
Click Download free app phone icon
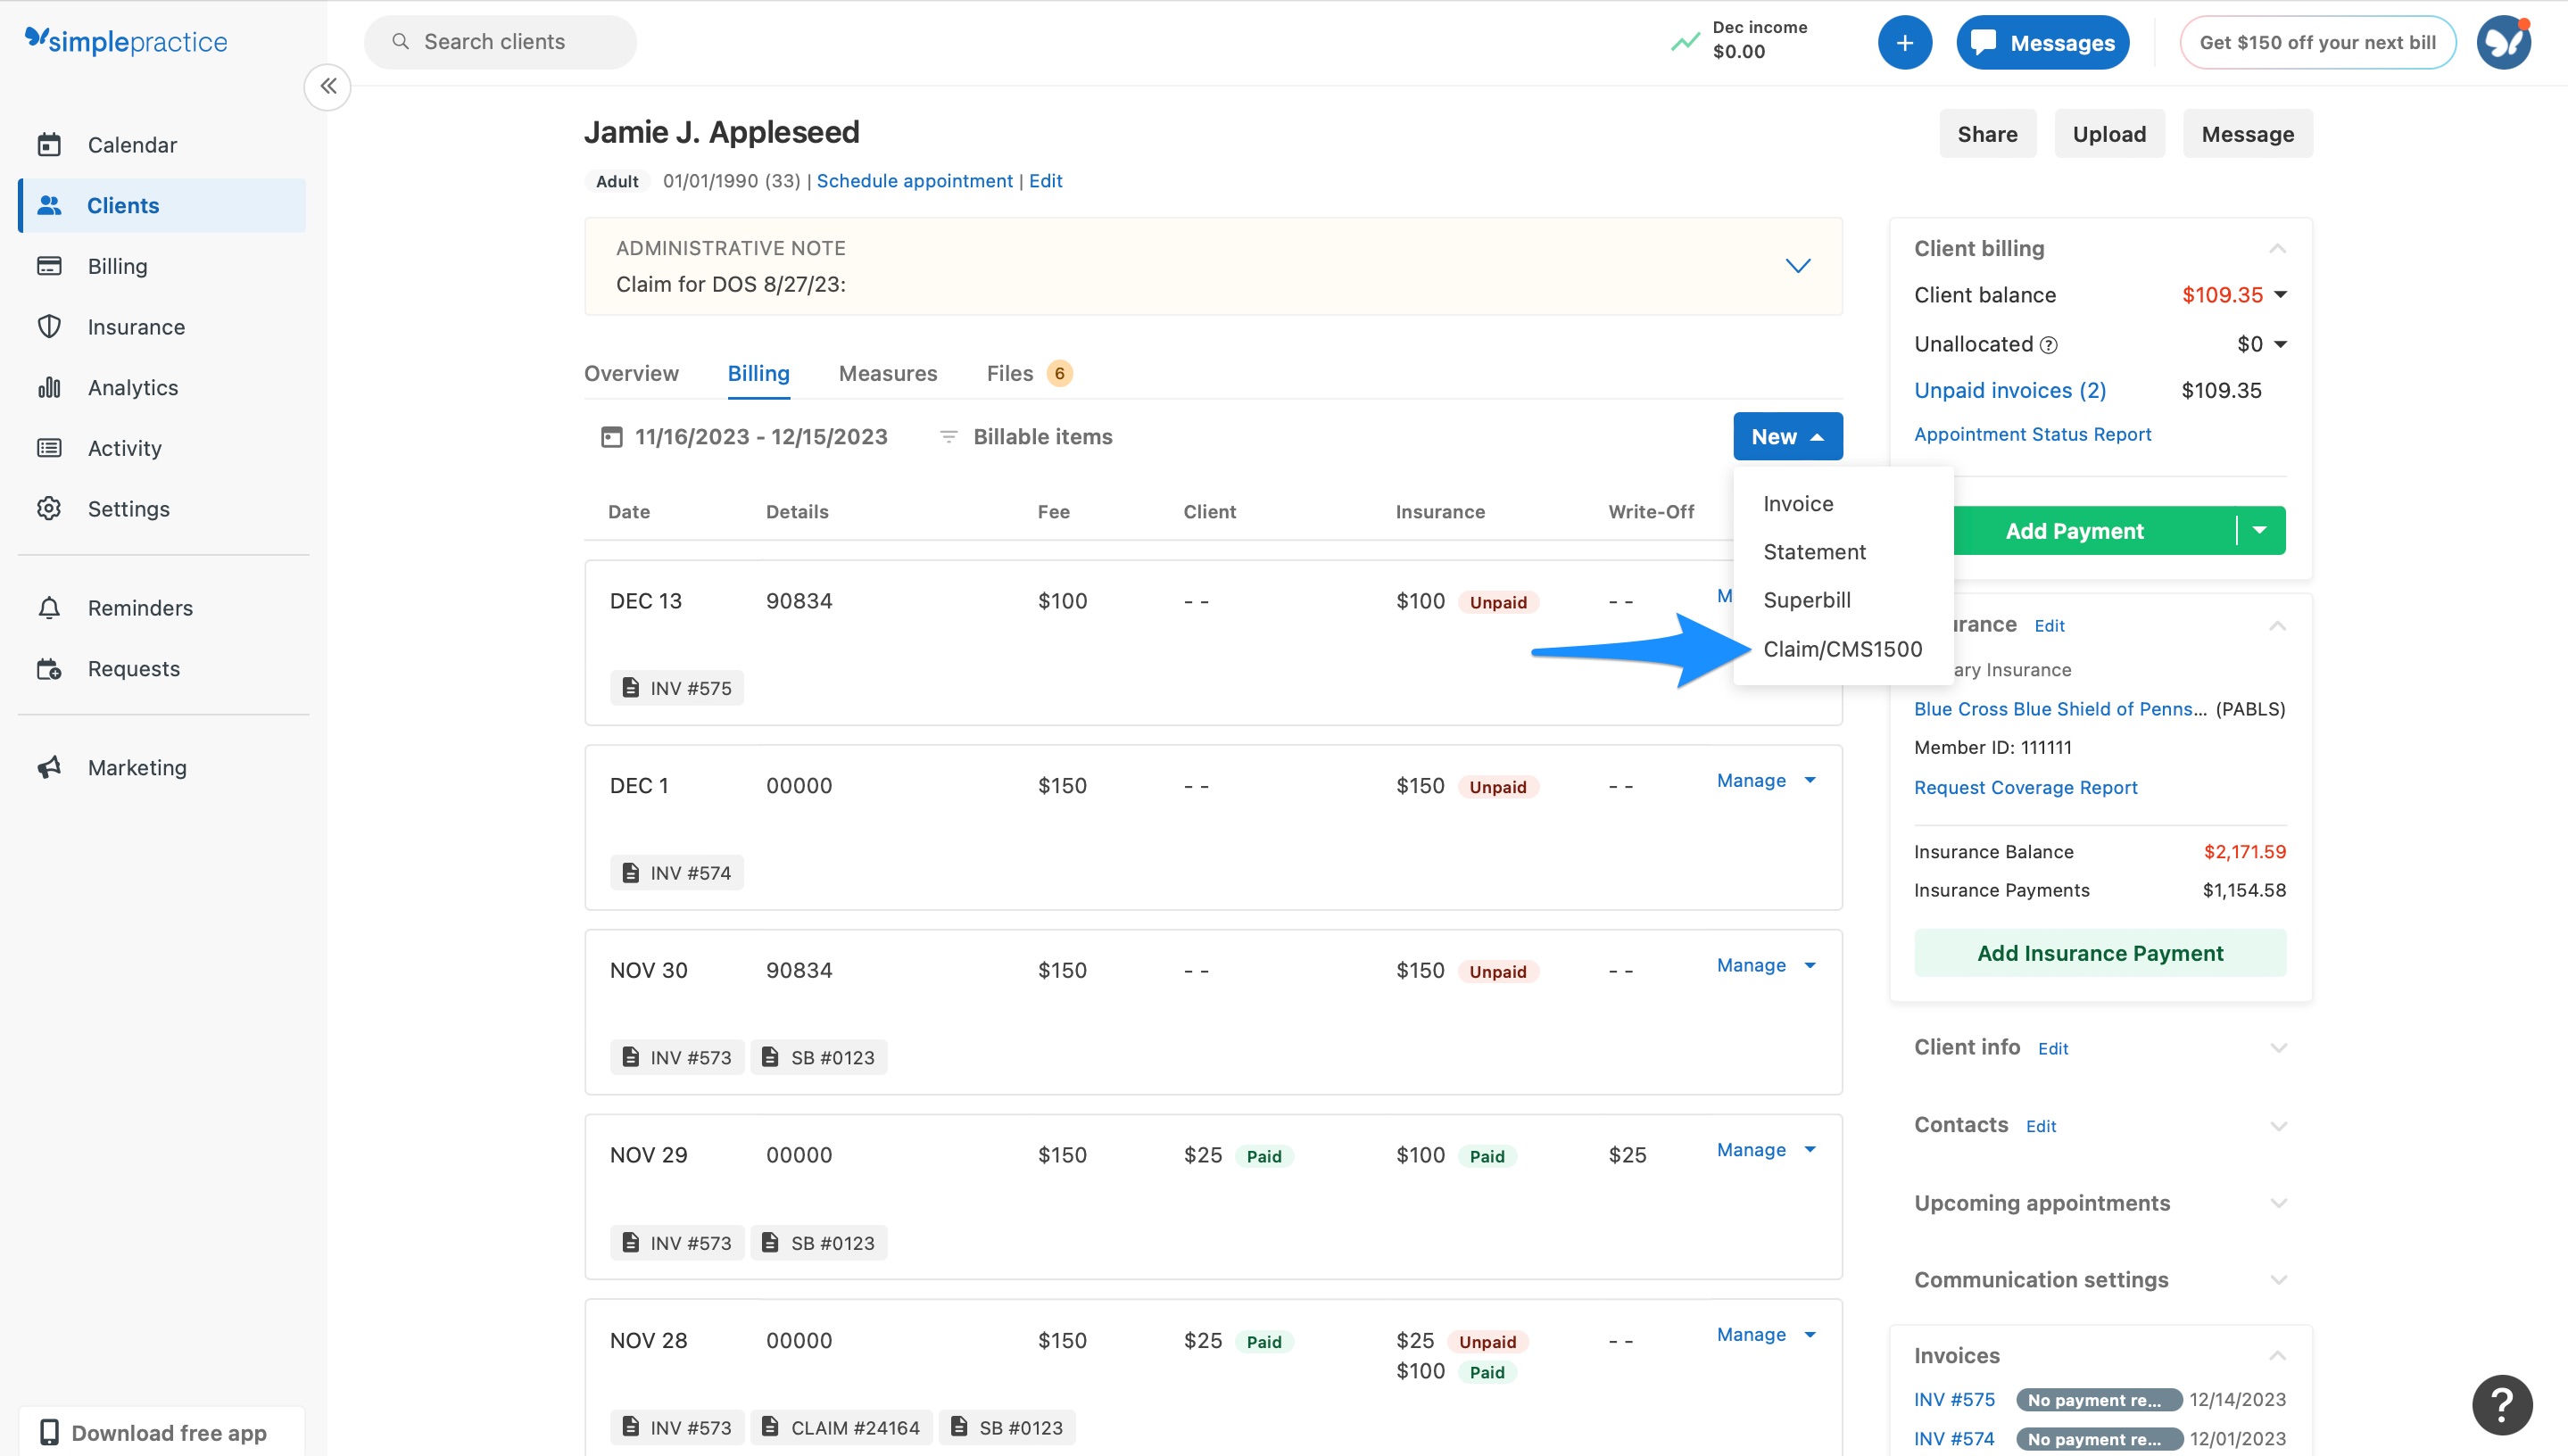(x=49, y=1433)
